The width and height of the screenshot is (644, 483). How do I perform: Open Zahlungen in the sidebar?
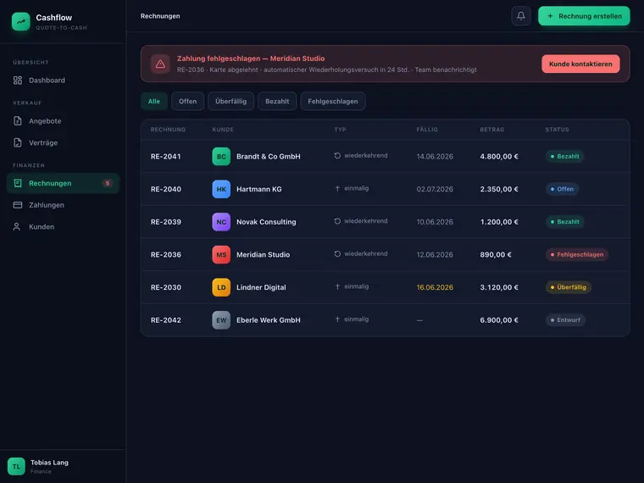click(x=63, y=205)
